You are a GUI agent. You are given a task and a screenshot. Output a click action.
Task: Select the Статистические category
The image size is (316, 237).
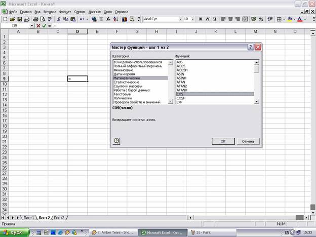140,82
